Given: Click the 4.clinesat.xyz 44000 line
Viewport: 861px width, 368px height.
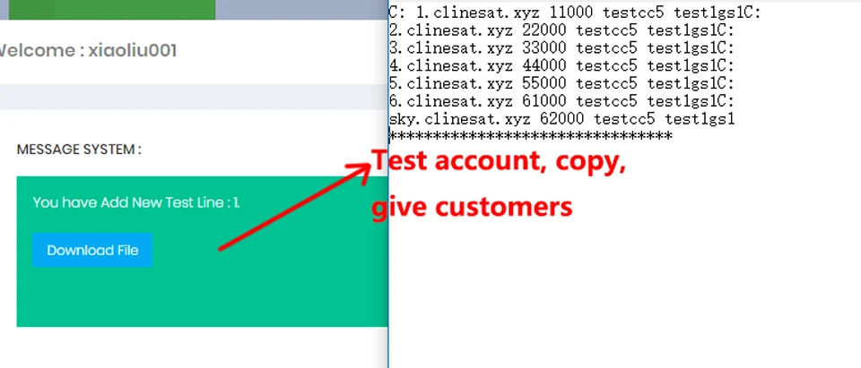Looking at the screenshot, I should 561,66.
